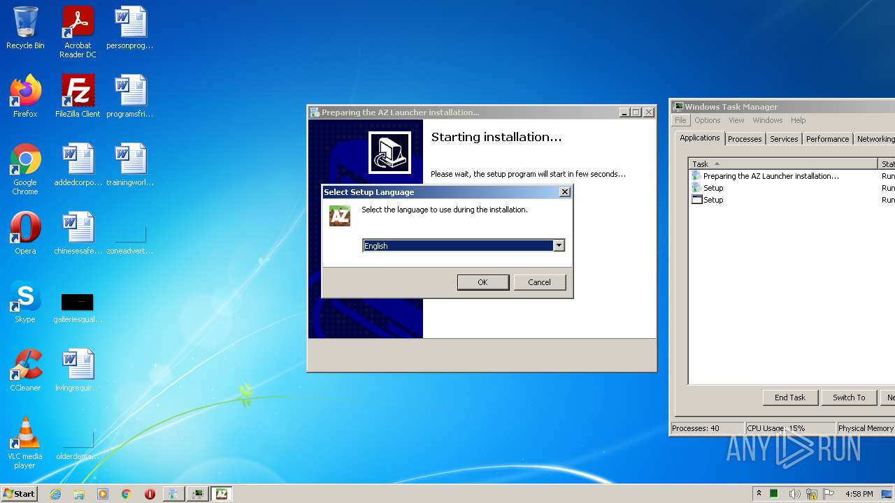Click End Task in Task Manager

(790, 398)
